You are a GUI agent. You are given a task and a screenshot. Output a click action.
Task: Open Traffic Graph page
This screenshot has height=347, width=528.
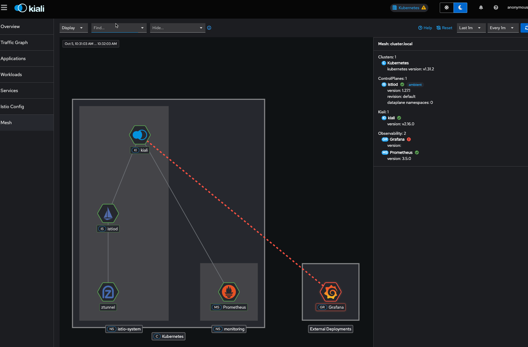[27, 43]
